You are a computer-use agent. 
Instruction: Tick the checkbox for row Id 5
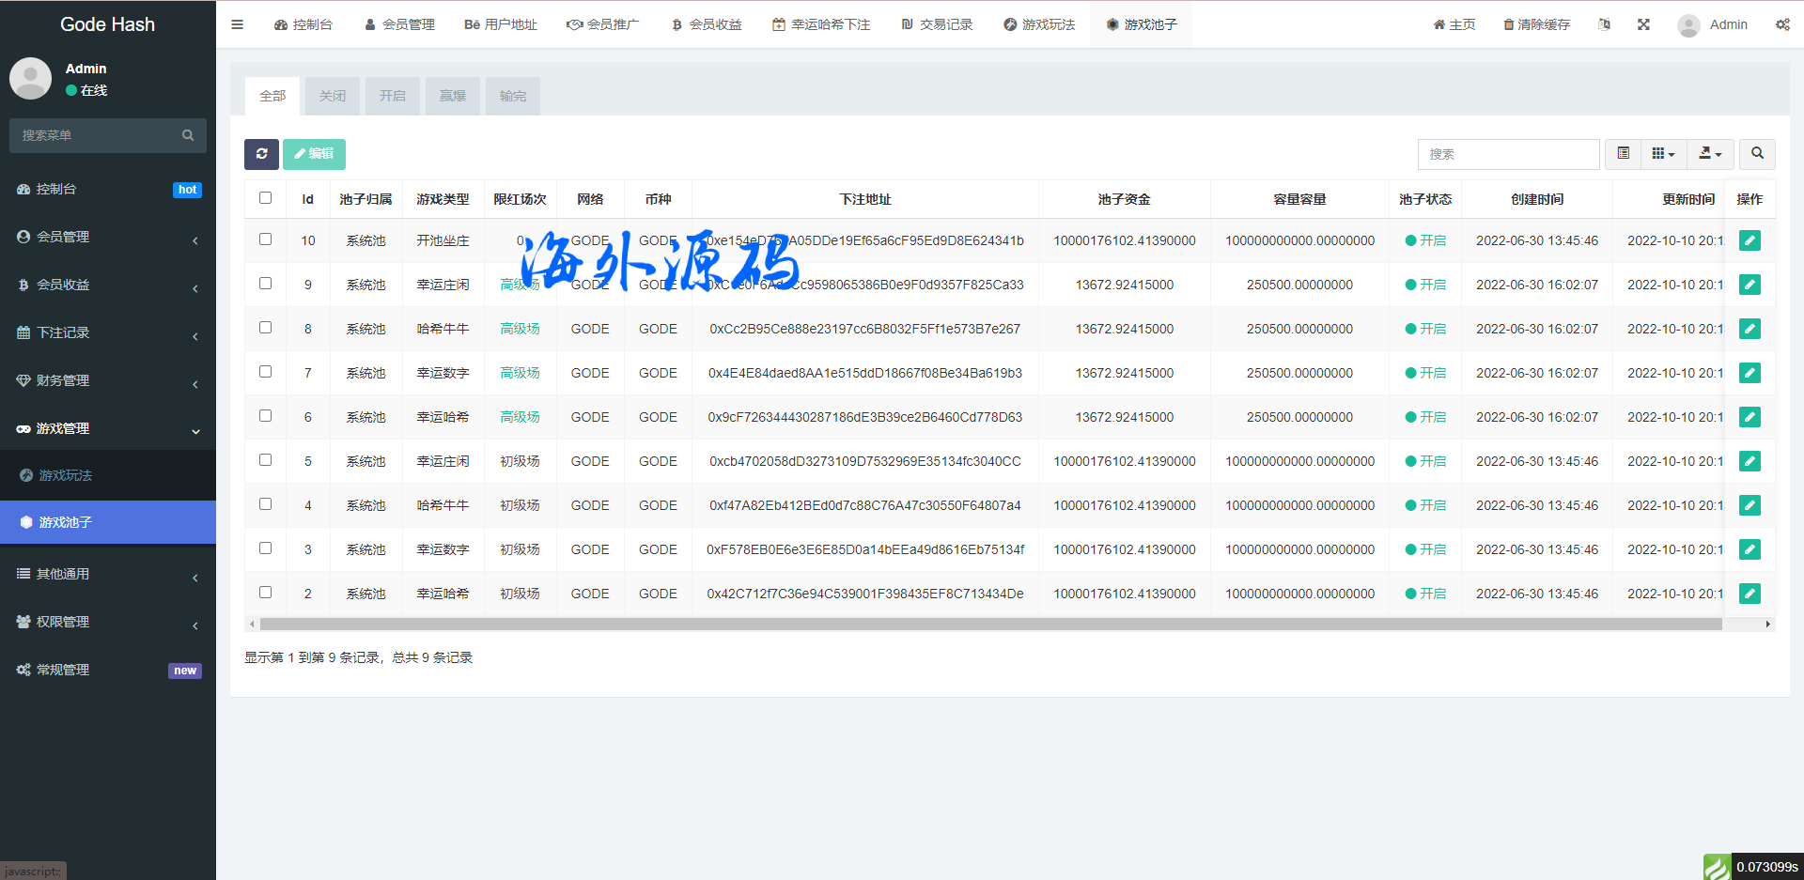click(x=265, y=460)
